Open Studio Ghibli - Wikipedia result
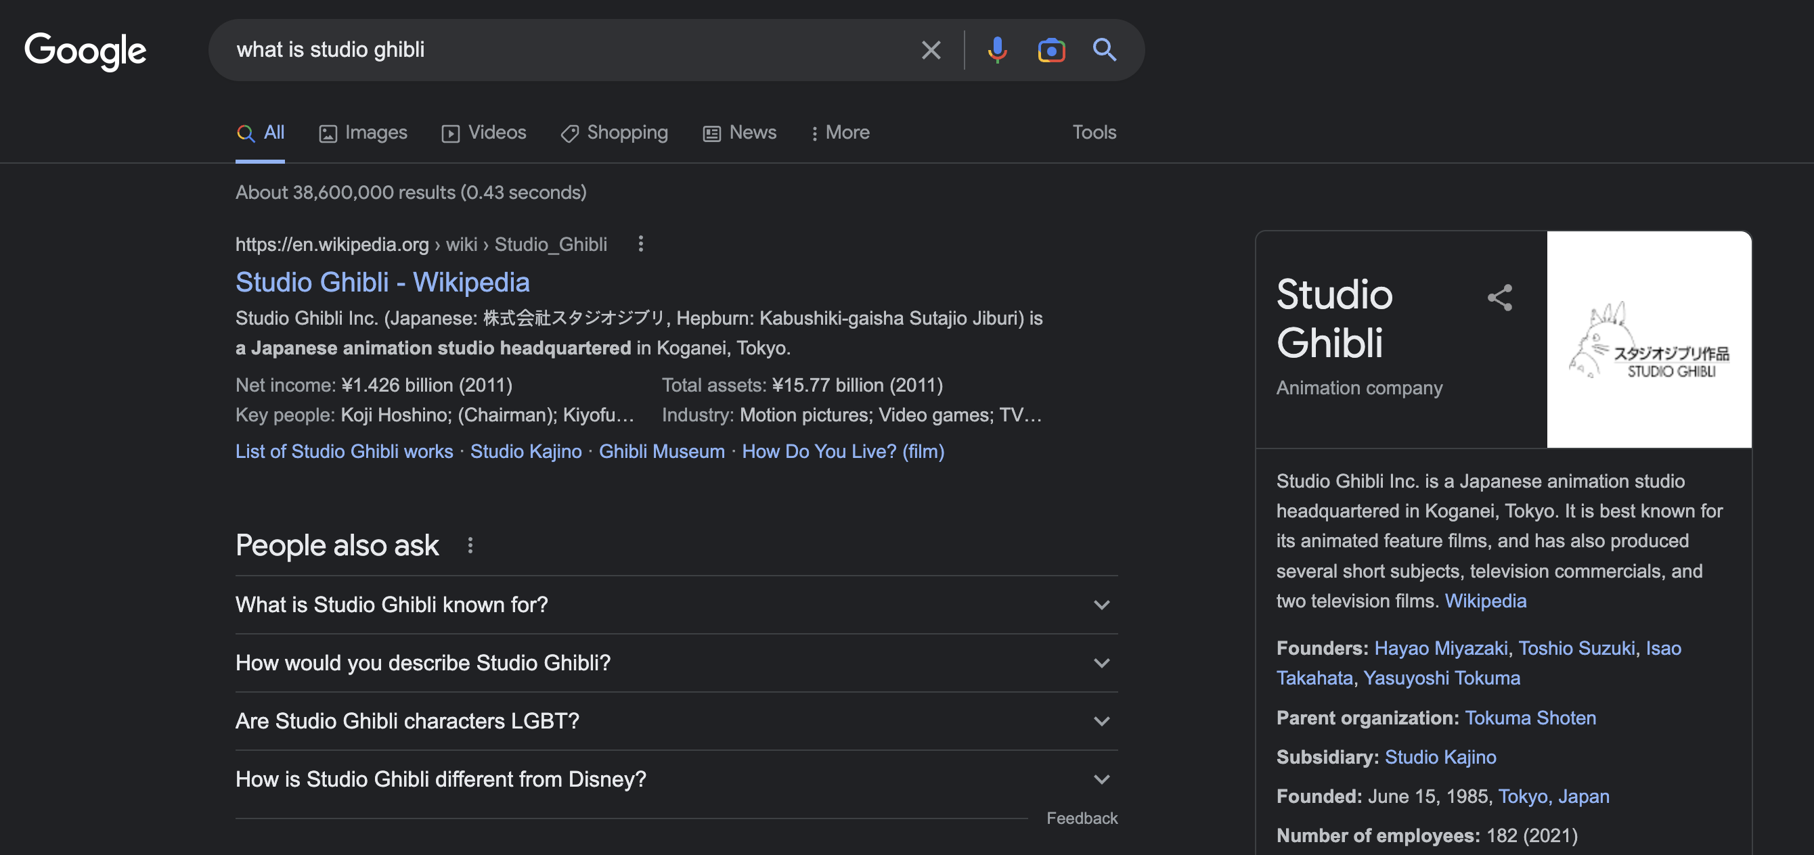 point(382,282)
